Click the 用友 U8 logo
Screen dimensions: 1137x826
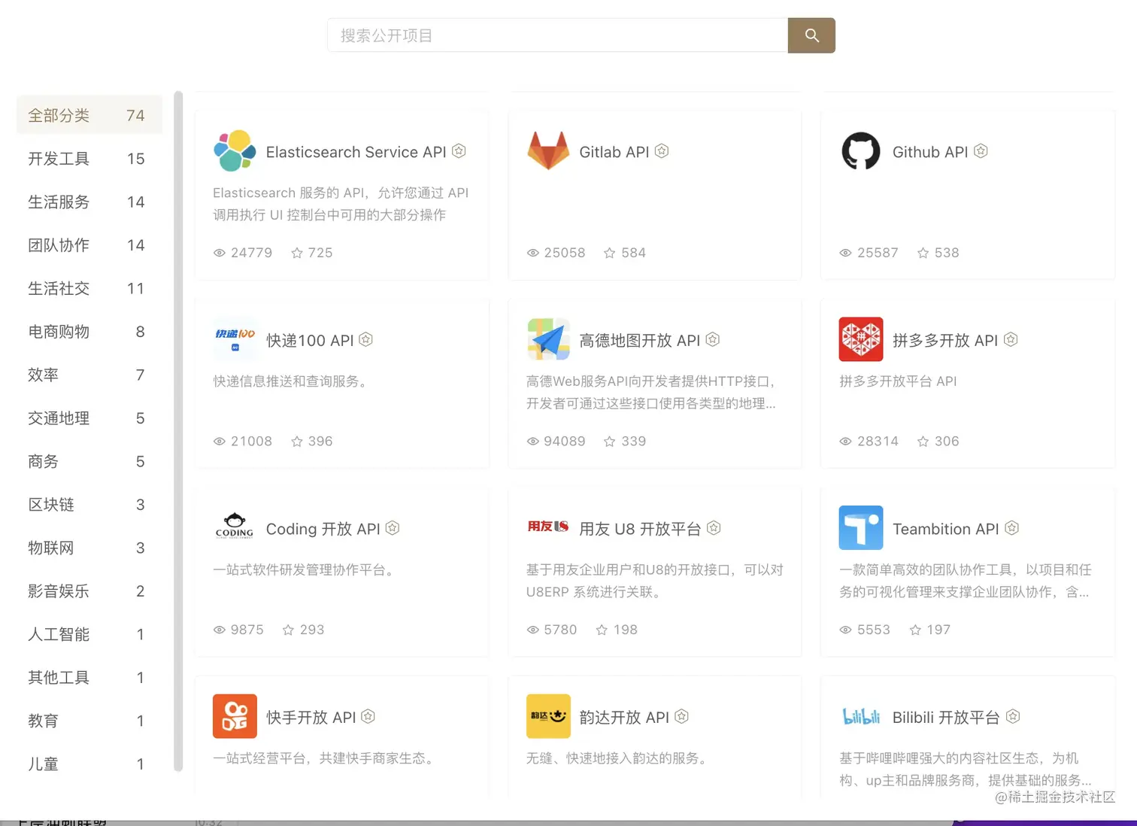click(548, 527)
